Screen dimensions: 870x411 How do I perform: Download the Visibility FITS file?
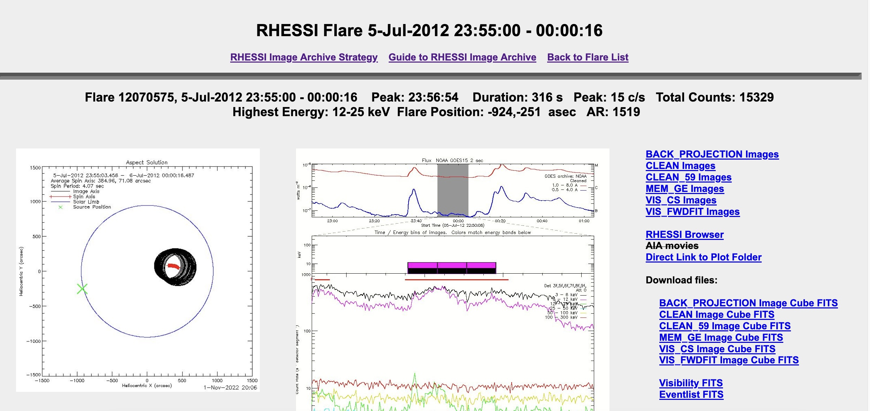point(691,383)
